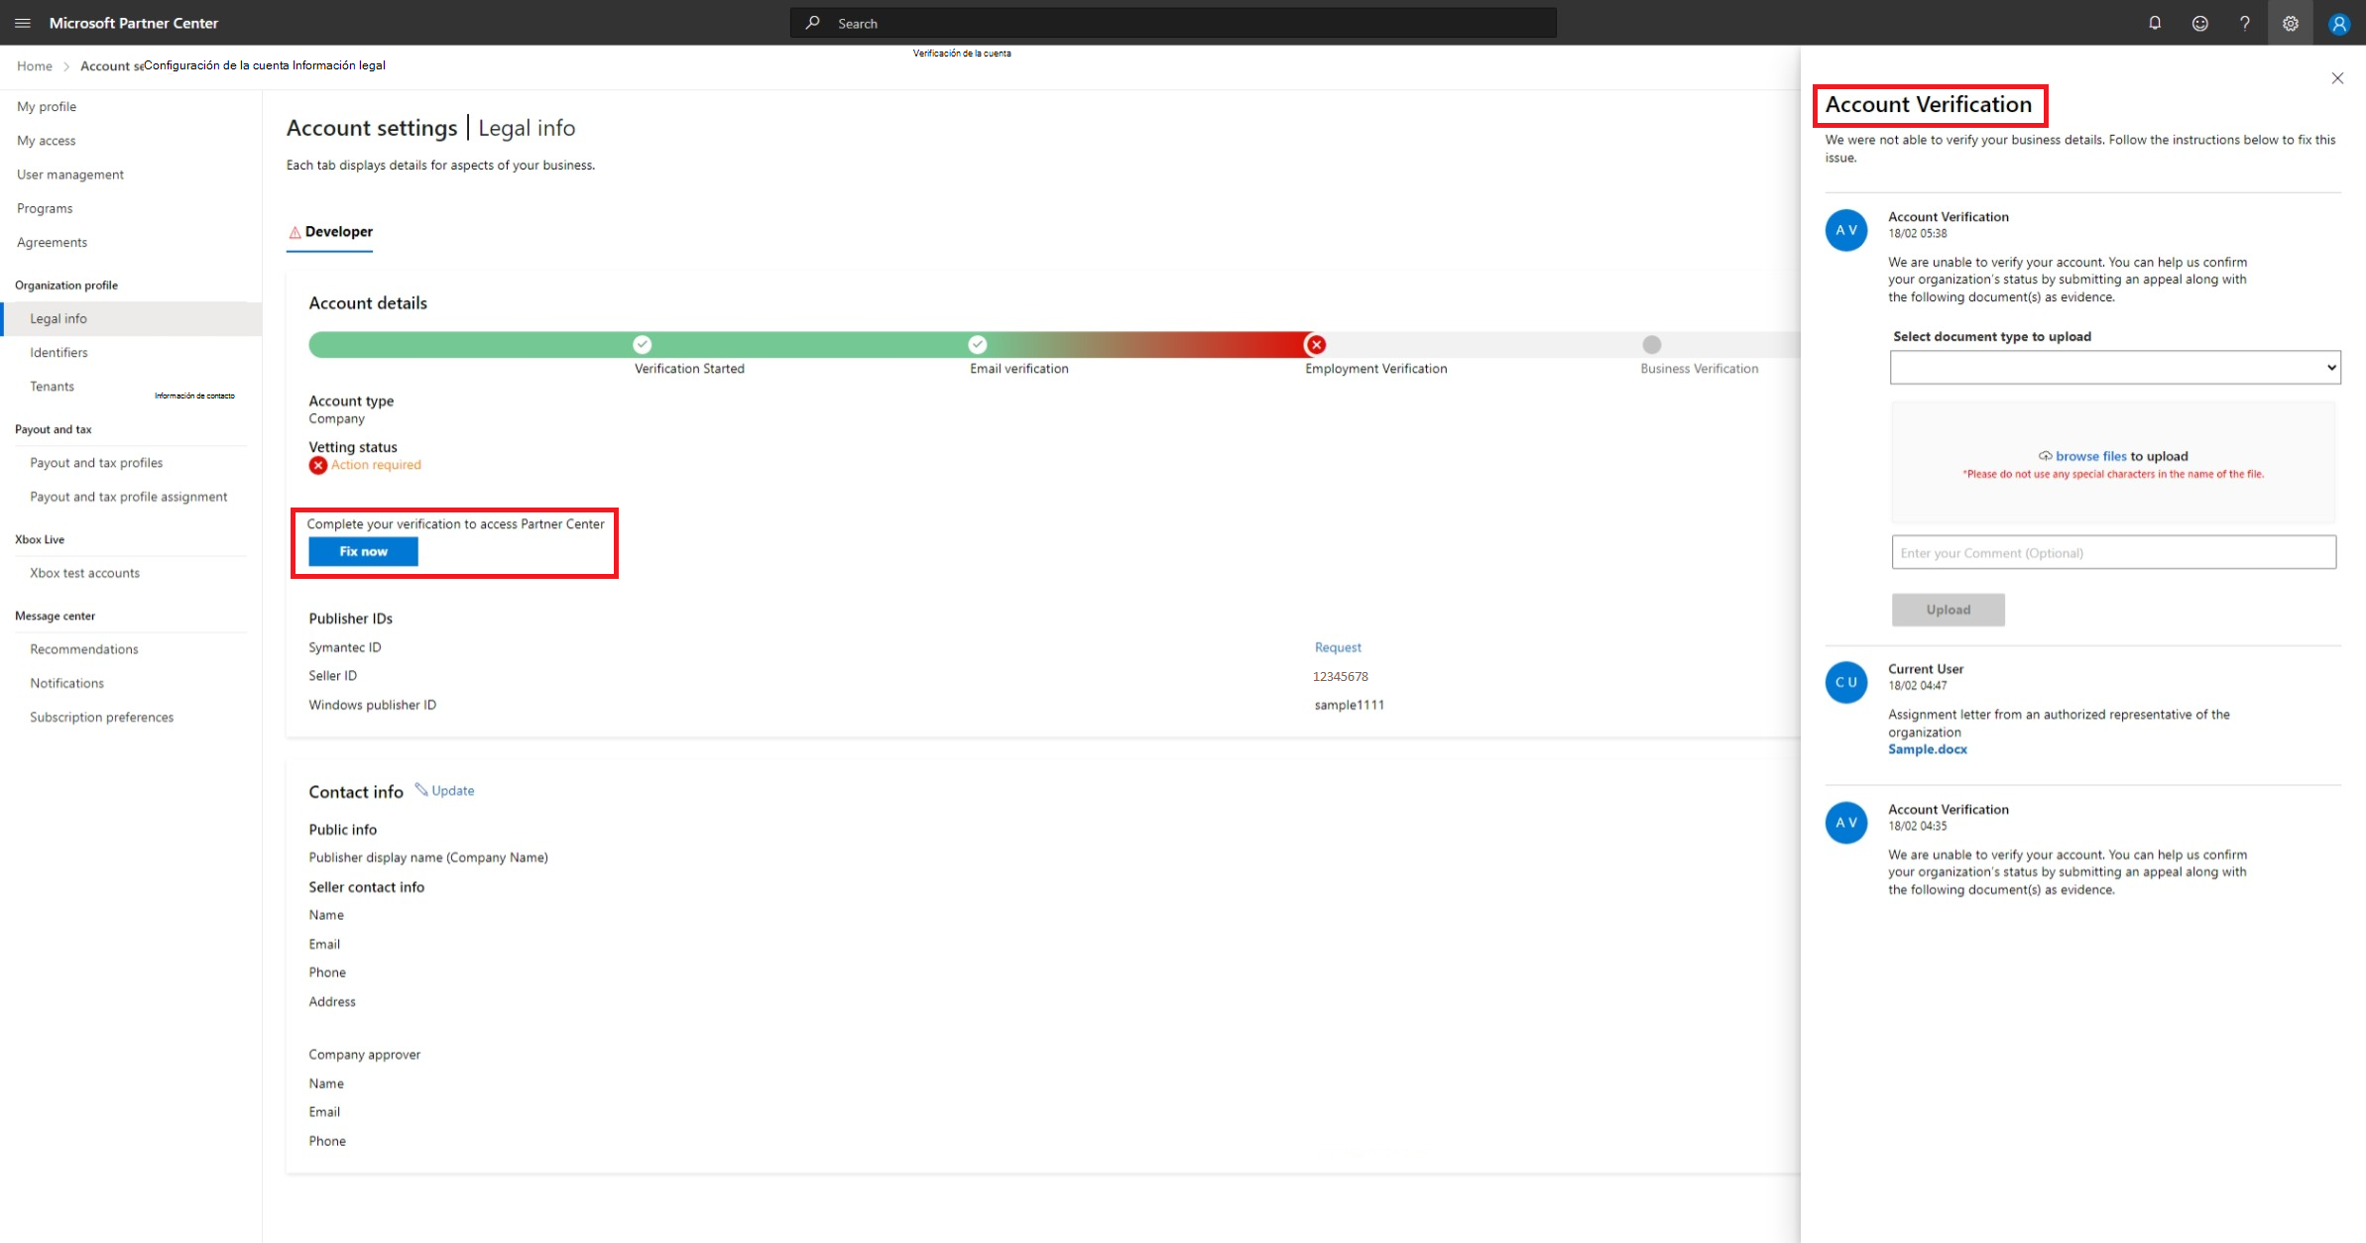Open Payout and tax profile assignment
The width and height of the screenshot is (2366, 1243).
point(128,497)
